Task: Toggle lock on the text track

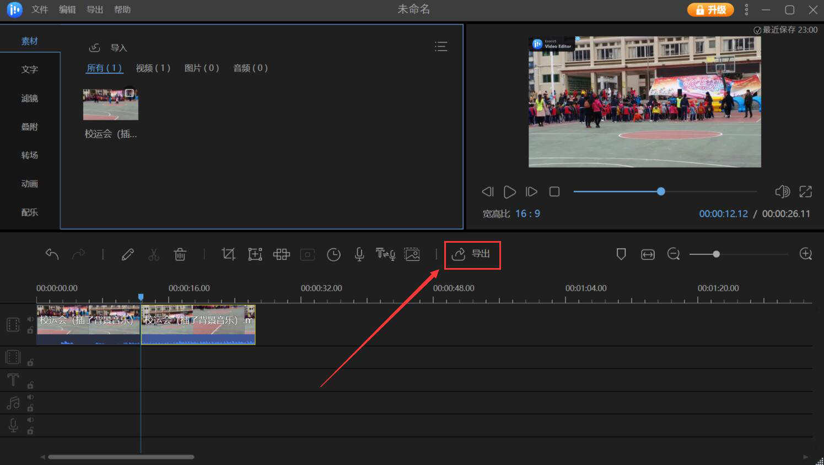Action: [x=30, y=385]
